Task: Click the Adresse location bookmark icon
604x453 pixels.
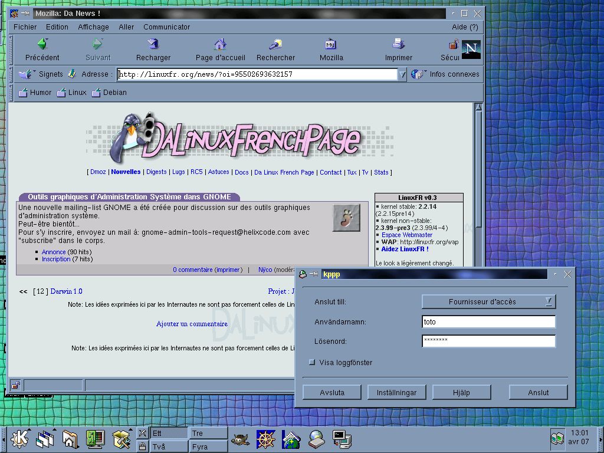Action: (x=72, y=74)
